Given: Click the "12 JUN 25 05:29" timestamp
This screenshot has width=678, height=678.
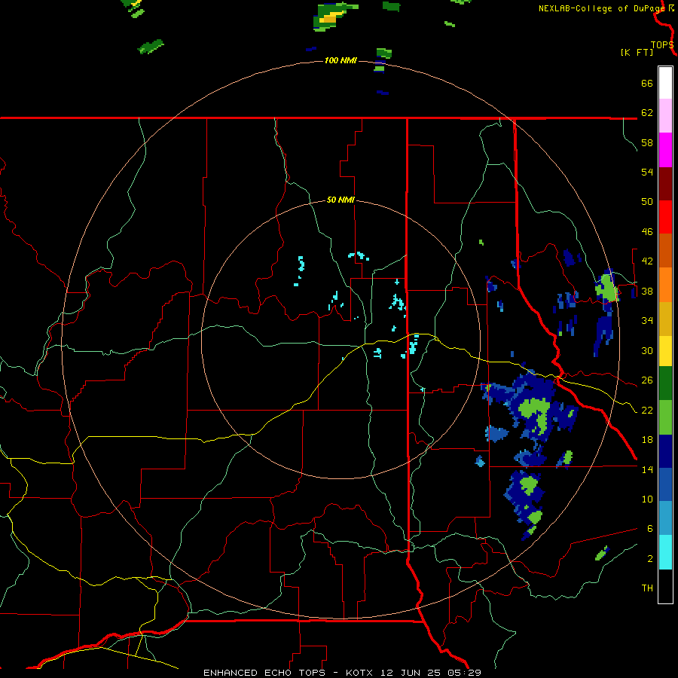Looking at the screenshot, I should (x=431, y=673).
